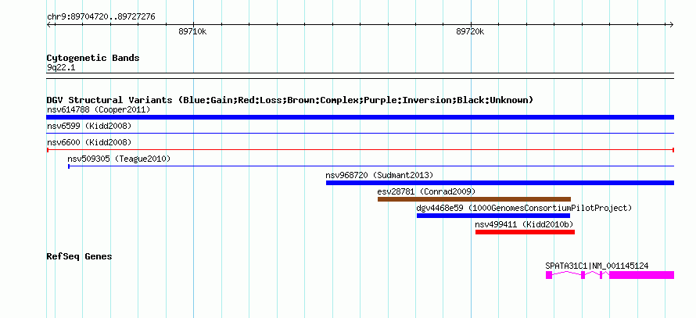Click the first small magenta SPATA31C1 exon

click(549, 275)
